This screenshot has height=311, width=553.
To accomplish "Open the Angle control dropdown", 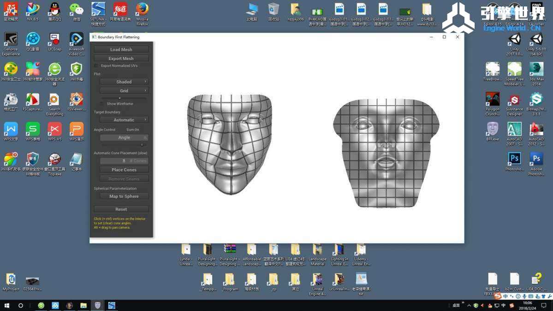I will (x=124, y=138).
